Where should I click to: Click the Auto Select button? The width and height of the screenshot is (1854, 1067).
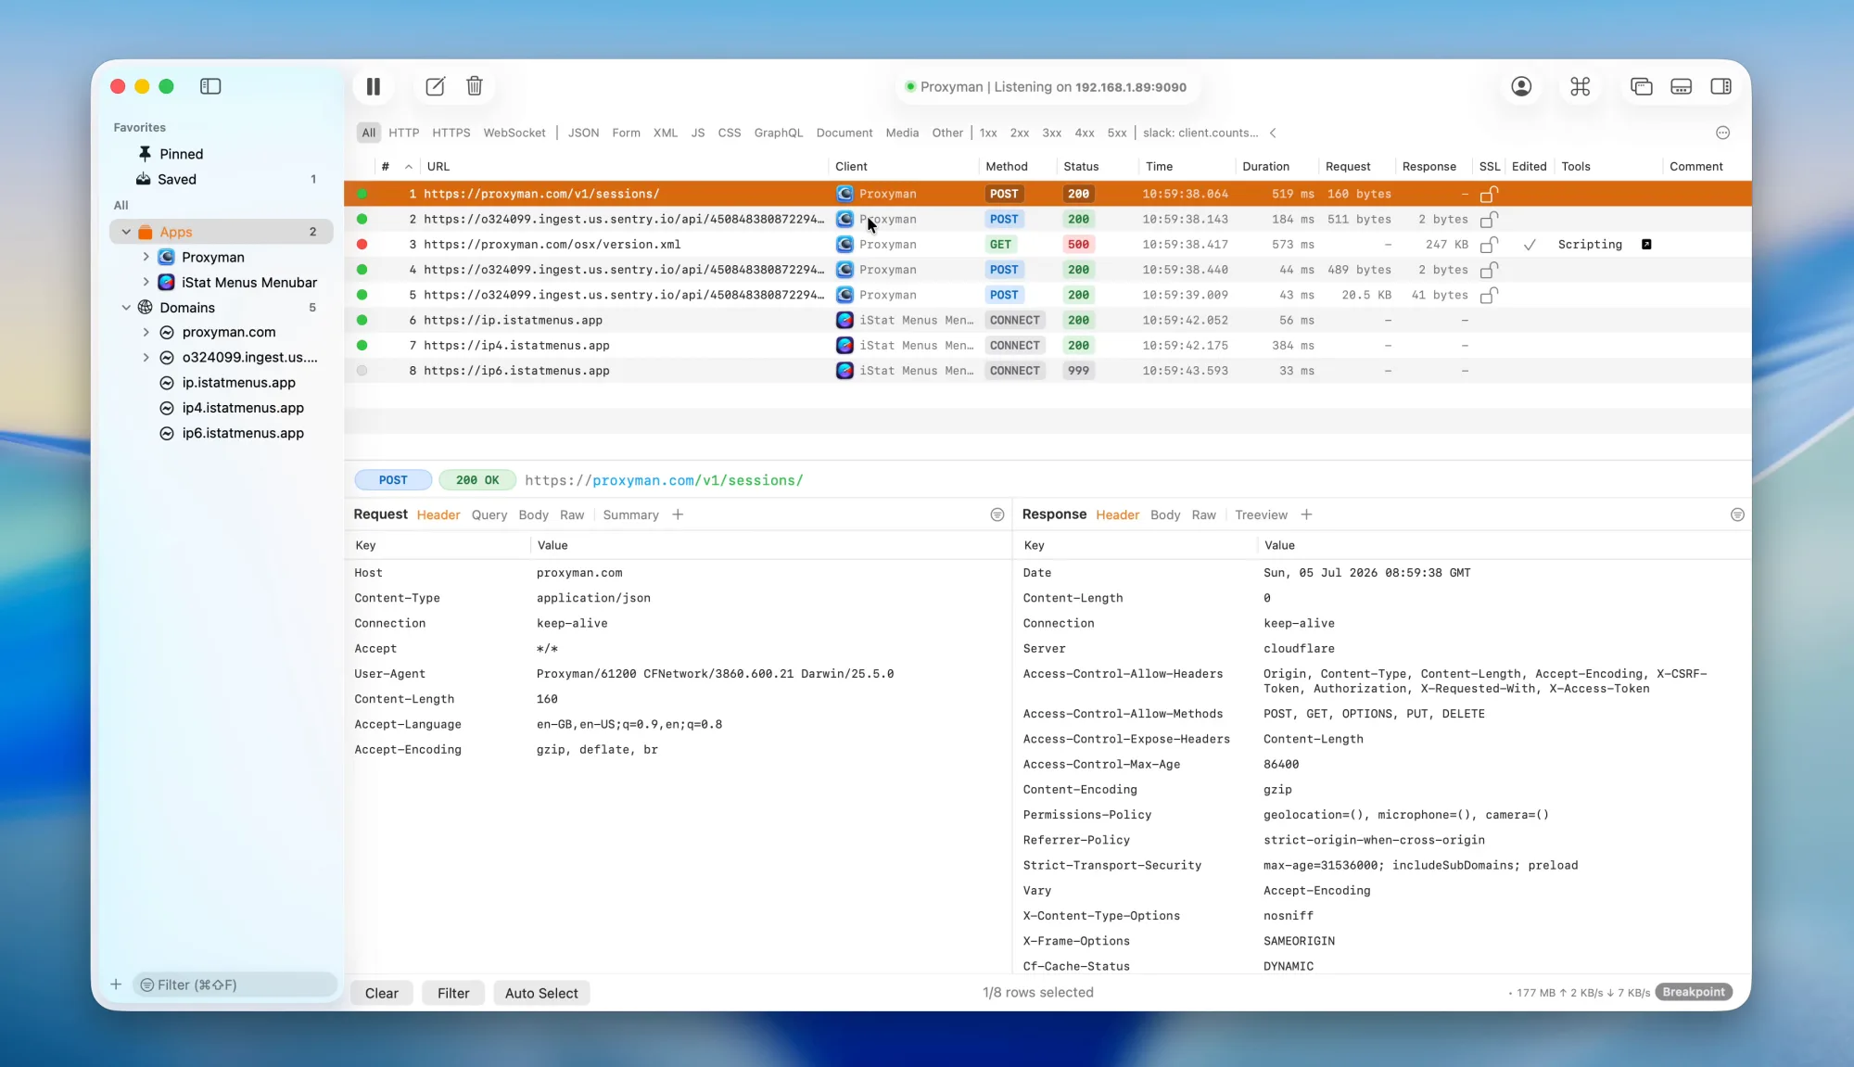541,993
